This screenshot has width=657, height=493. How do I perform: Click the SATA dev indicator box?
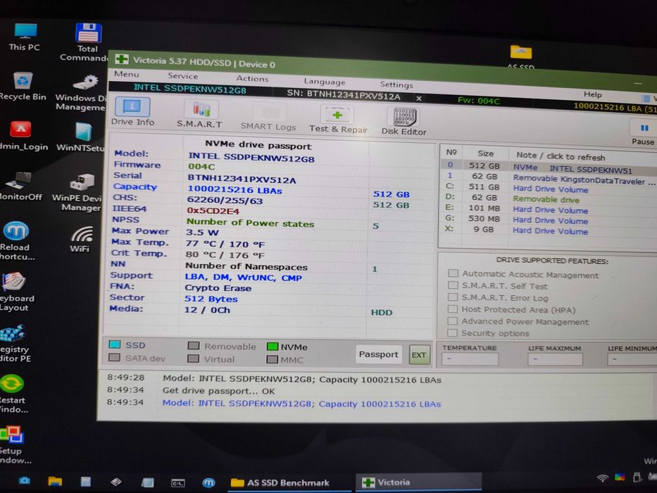pyautogui.click(x=114, y=358)
